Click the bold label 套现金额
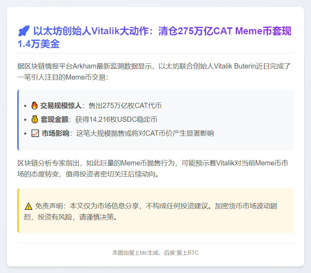311x273 pixels. click(55, 119)
